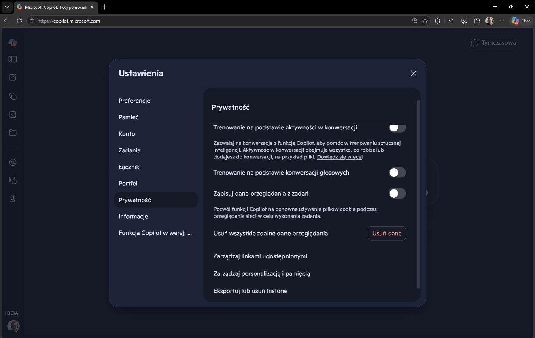The width and height of the screenshot is (535, 338).
Task: Toggle training on conversation activity switch
Action: point(397,128)
